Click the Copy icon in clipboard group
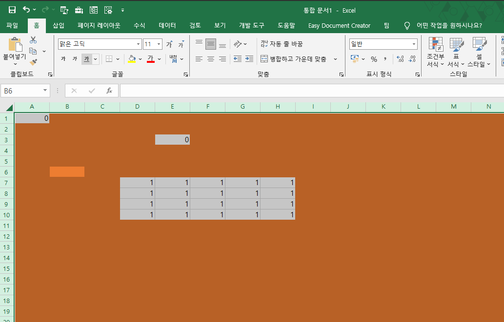 point(33,51)
